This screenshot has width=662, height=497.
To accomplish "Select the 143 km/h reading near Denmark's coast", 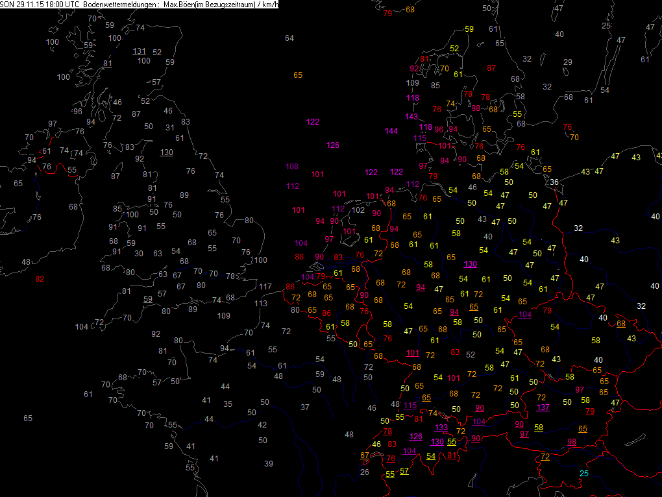I will point(411,117).
